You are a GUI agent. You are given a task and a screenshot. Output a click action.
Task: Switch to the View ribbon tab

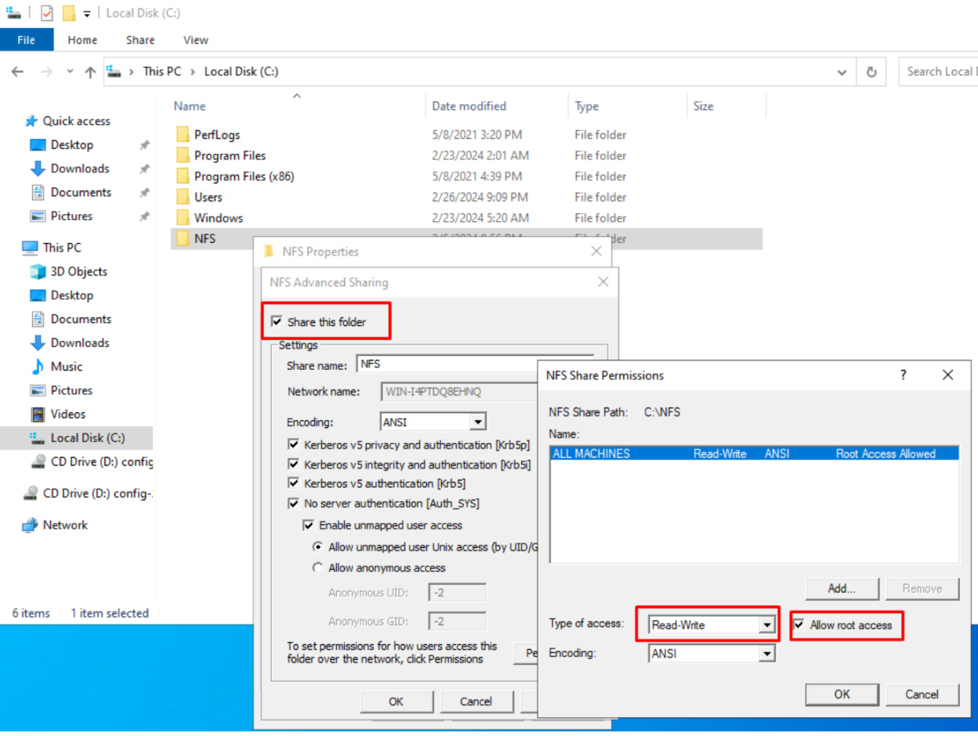coord(195,40)
